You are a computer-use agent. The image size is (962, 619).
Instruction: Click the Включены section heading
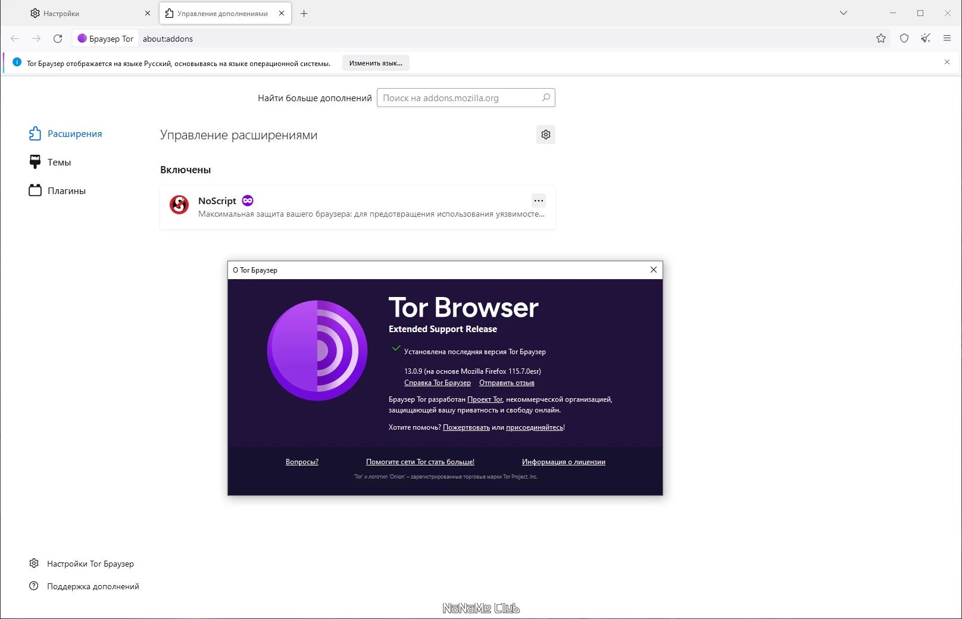tap(186, 170)
